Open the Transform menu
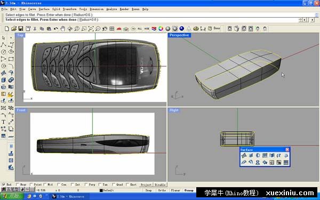 (69, 9)
